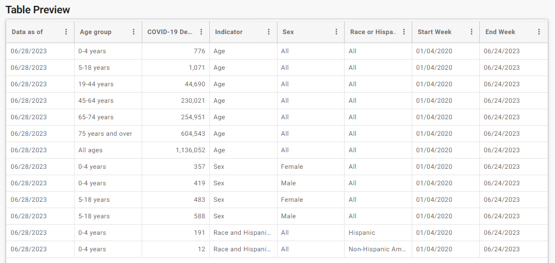
Task: Open the Indicator column kebab menu
Action: pos(268,32)
